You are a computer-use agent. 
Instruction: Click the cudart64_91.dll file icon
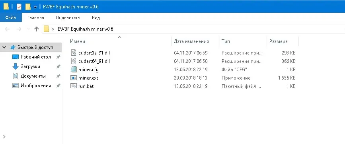(x=74, y=61)
